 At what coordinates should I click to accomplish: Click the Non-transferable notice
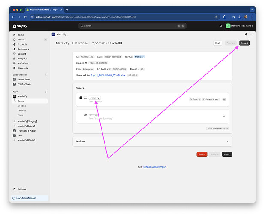[30, 198]
